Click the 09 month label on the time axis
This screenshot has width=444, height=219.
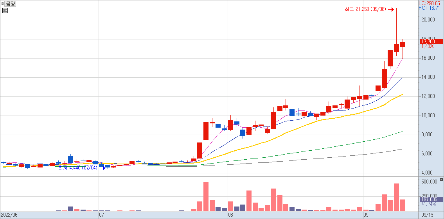[x=366, y=215]
